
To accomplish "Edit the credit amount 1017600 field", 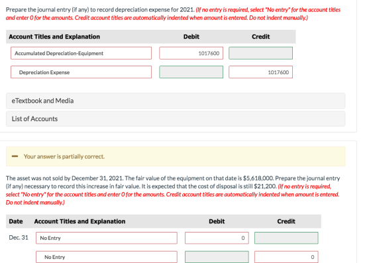I will pyautogui.click(x=260, y=72).
